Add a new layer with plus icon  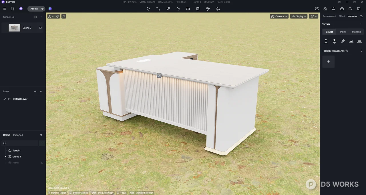(x=35, y=91)
